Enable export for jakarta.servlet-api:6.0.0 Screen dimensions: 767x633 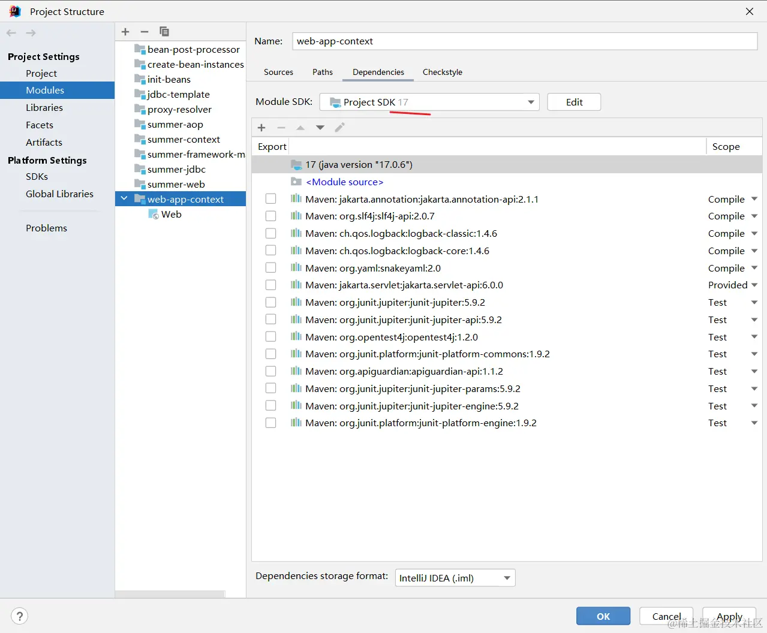[271, 285]
